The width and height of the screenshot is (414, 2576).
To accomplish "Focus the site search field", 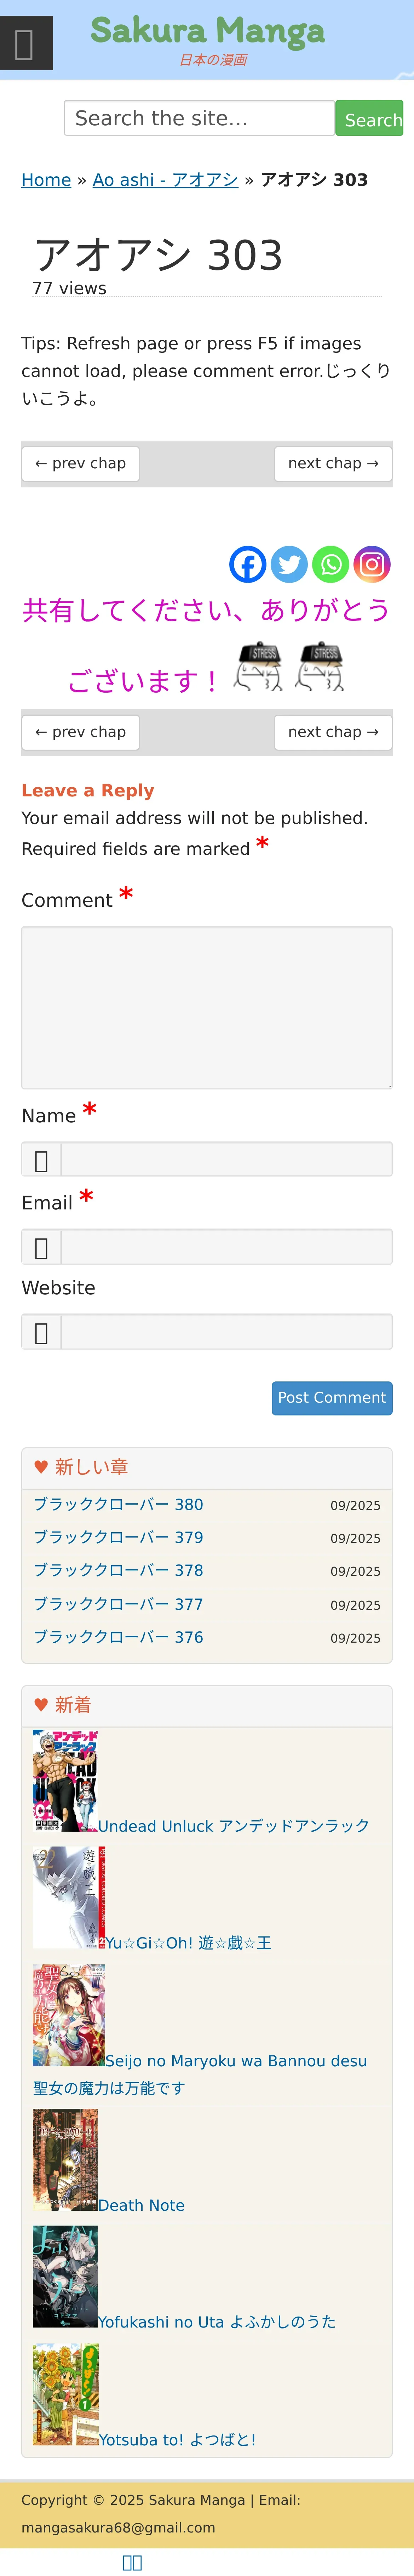I will (199, 118).
